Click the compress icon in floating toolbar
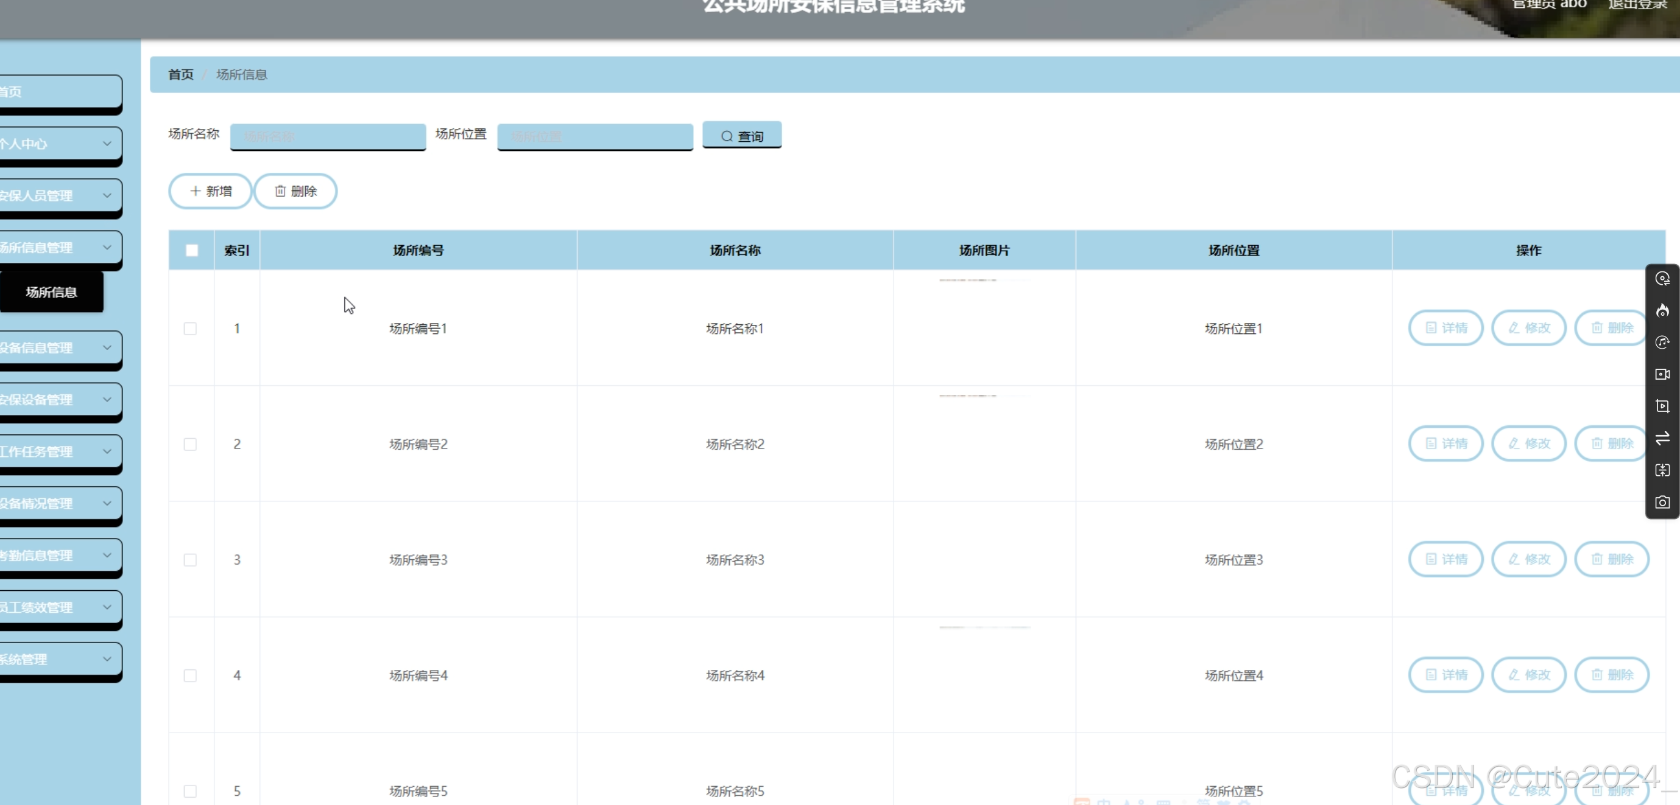This screenshot has height=805, width=1680. click(1662, 470)
